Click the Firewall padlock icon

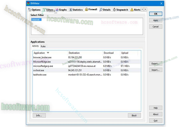86,9
